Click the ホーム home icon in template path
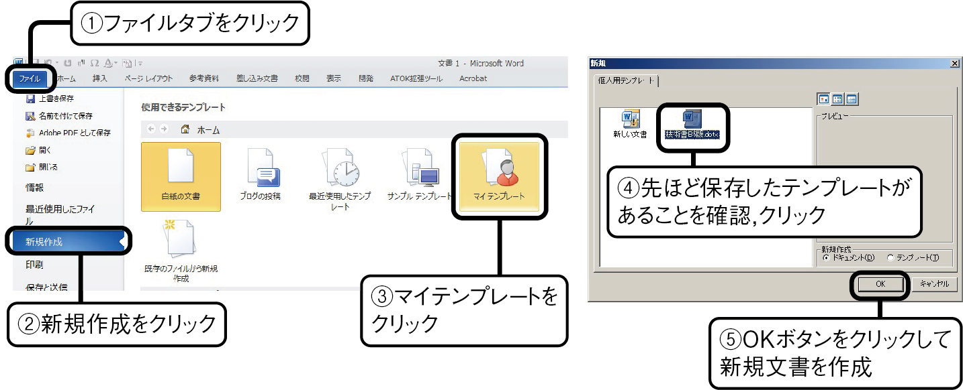963x390 pixels. coord(185,129)
